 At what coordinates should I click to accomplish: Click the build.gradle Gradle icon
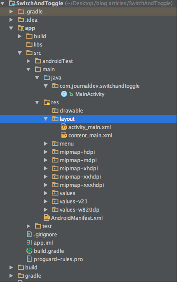pos(29,251)
